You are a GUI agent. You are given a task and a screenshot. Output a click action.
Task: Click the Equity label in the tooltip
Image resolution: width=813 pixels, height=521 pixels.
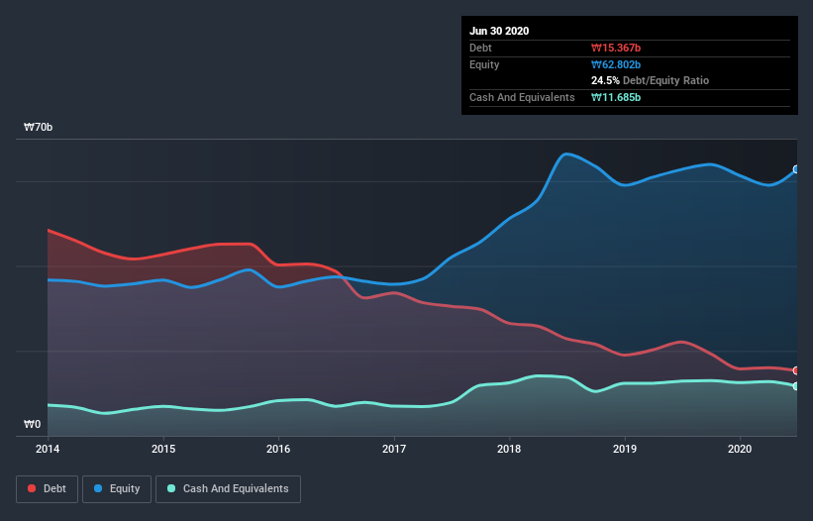coord(484,64)
